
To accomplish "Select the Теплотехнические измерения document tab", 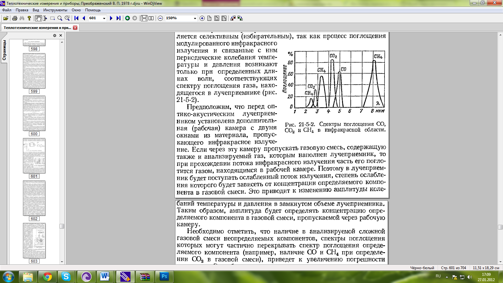I will (x=37, y=28).
